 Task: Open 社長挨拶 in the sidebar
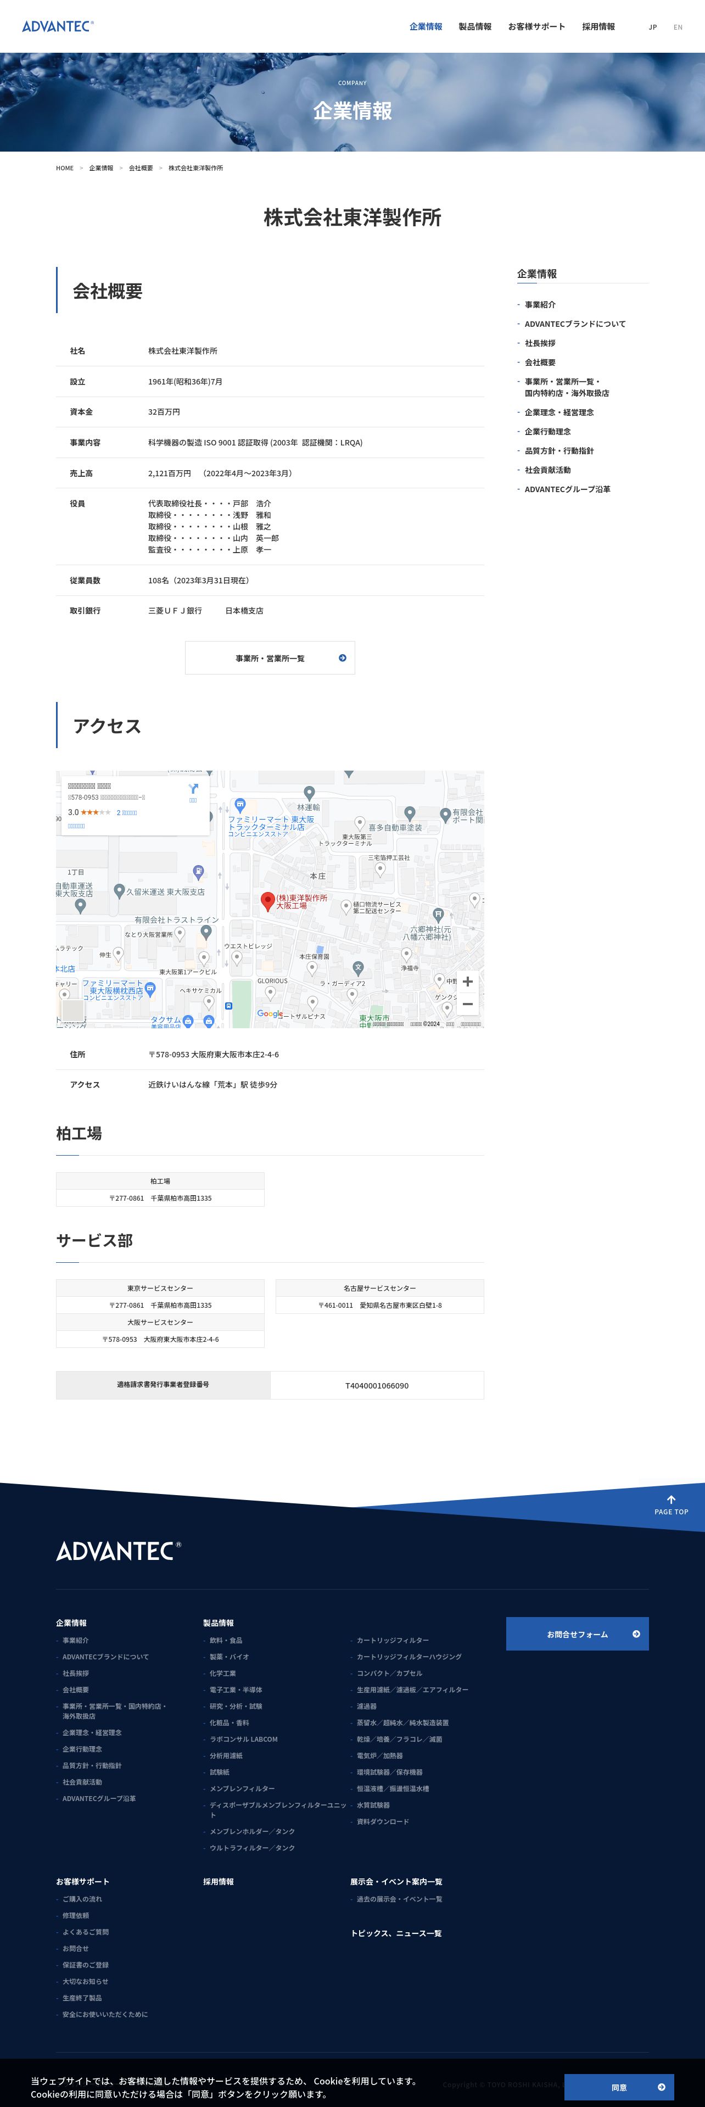[x=540, y=343]
